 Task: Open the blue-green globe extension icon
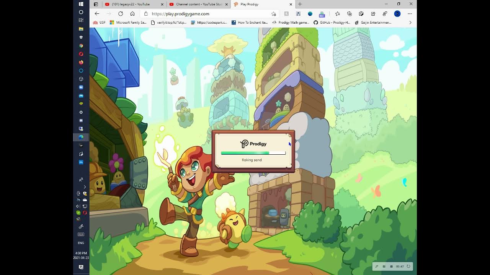310,14
